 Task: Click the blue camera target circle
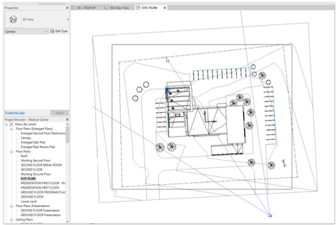click(167, 90)
